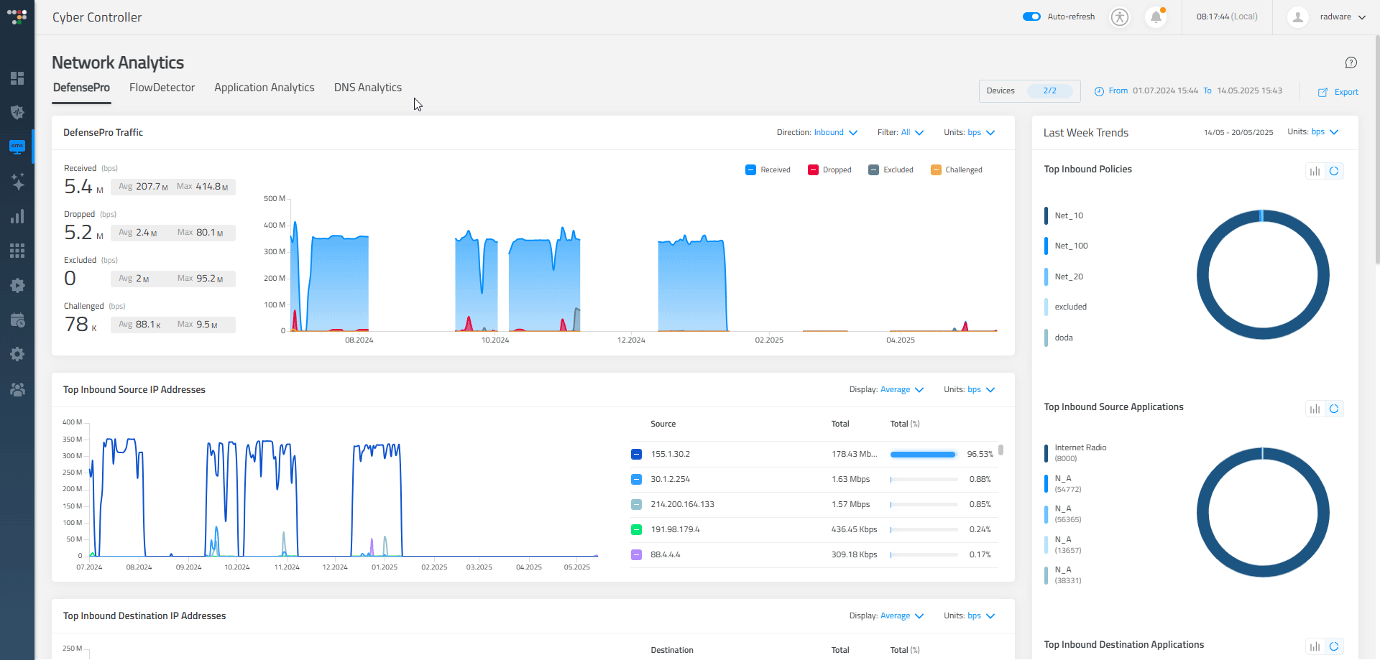Image resolution: width=1380 pixels, height=660 pixels.
Task: Click the Export link
Action: (x=1346, y=92)
